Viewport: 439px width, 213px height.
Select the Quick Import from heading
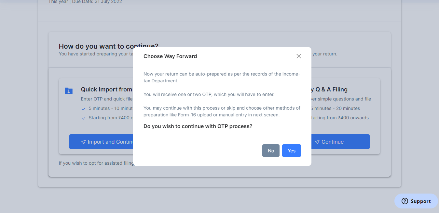tap(107, 89)
